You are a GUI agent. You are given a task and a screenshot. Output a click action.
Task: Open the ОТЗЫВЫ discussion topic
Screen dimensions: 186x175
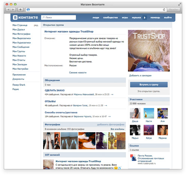coord(50,102)
